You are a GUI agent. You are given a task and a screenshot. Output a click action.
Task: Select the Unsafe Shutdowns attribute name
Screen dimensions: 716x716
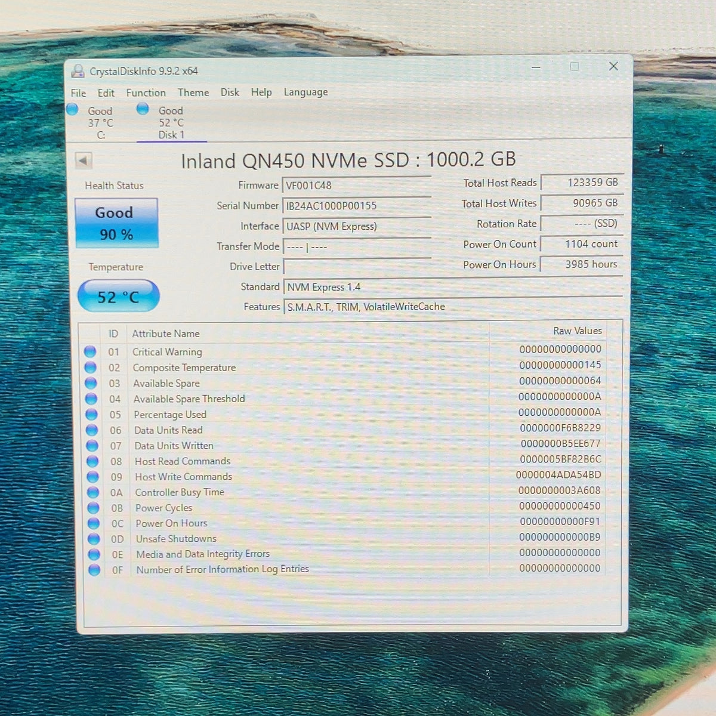click(x=176, y=539)
